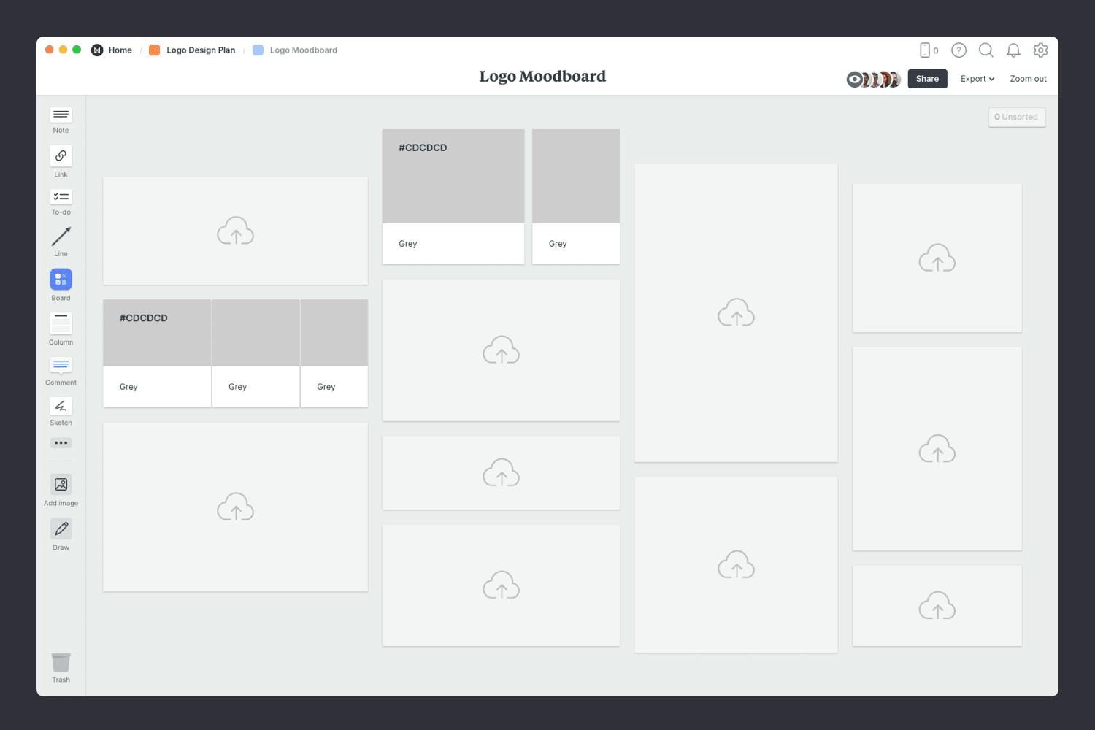The height and width of the screenshot is (730, 1095).
Task: Select the To-do tool
Action: 61,197
